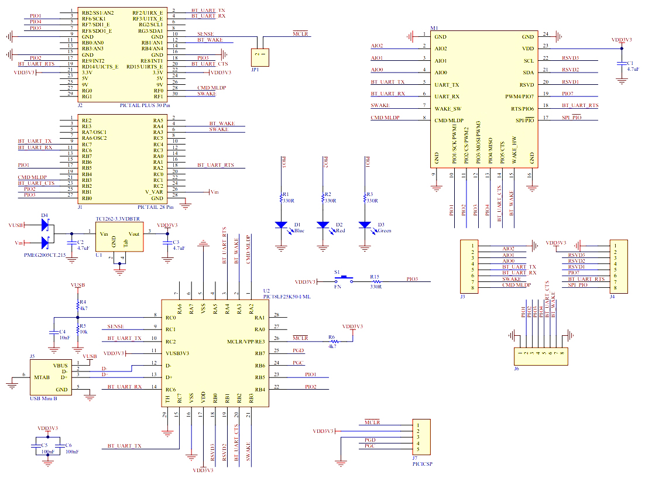Click decoupling capacitor C6 100nF
The image size is (645, 478).
[x=60, y=446]
